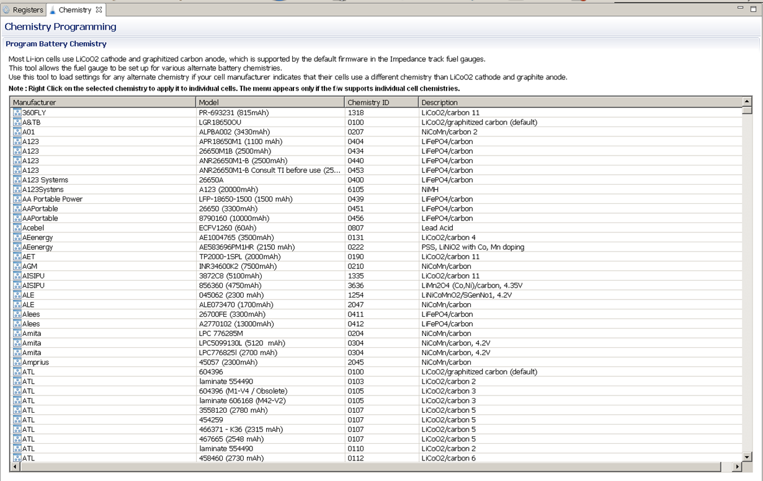
Task: Click the vertical scrollbar down arrow
Action: [747, 457]
